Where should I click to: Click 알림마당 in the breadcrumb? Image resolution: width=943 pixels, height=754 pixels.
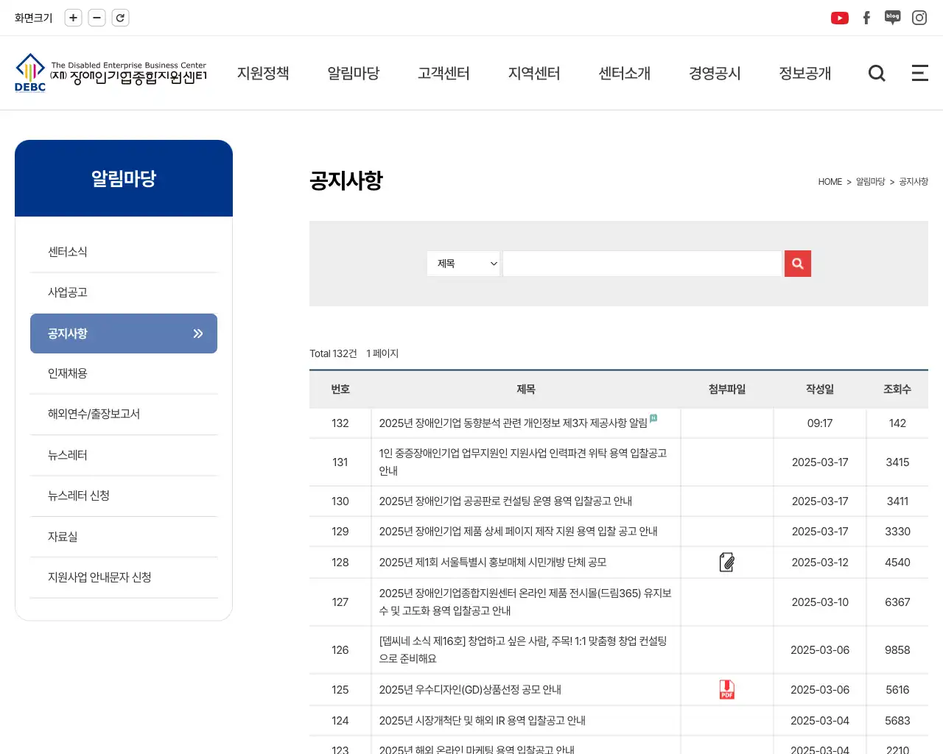pos(870,182)
